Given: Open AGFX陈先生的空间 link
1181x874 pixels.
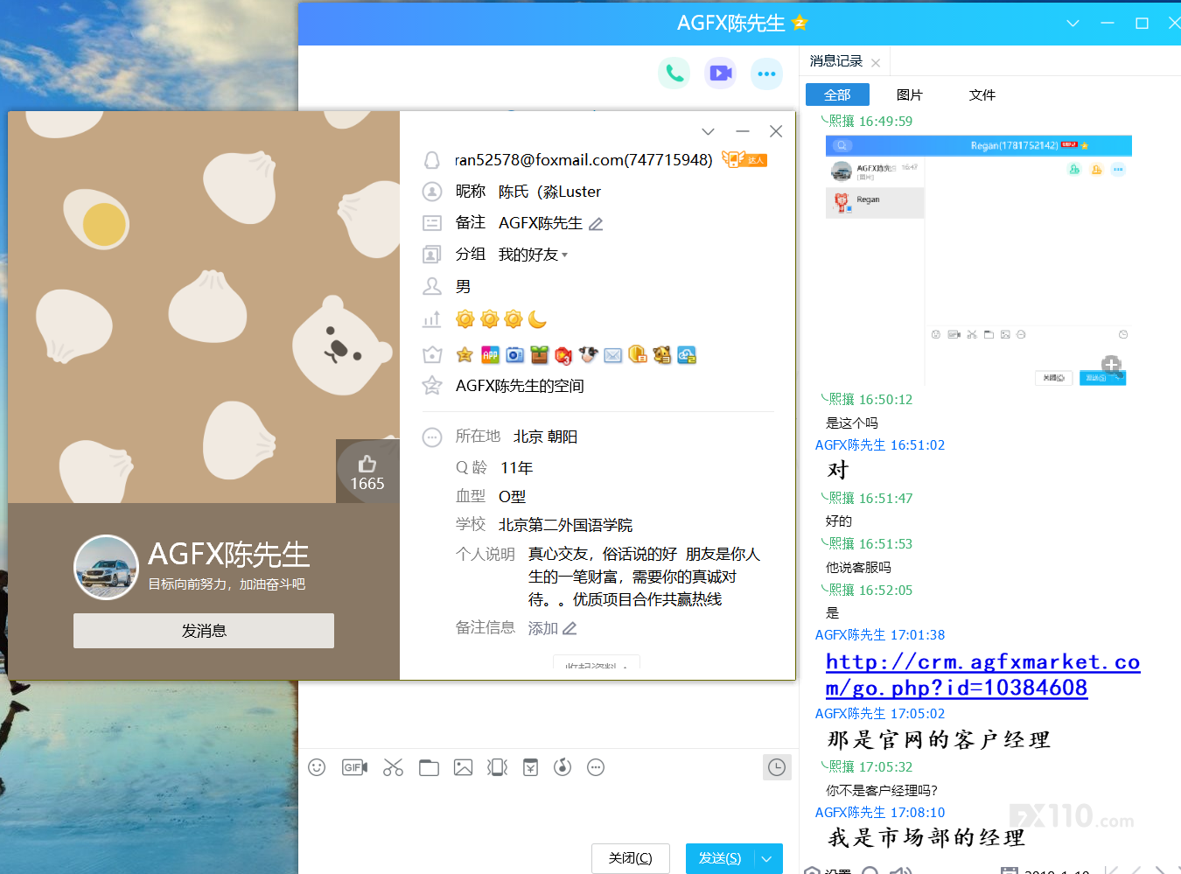Looking at the screenshot, I should [520, 386].
